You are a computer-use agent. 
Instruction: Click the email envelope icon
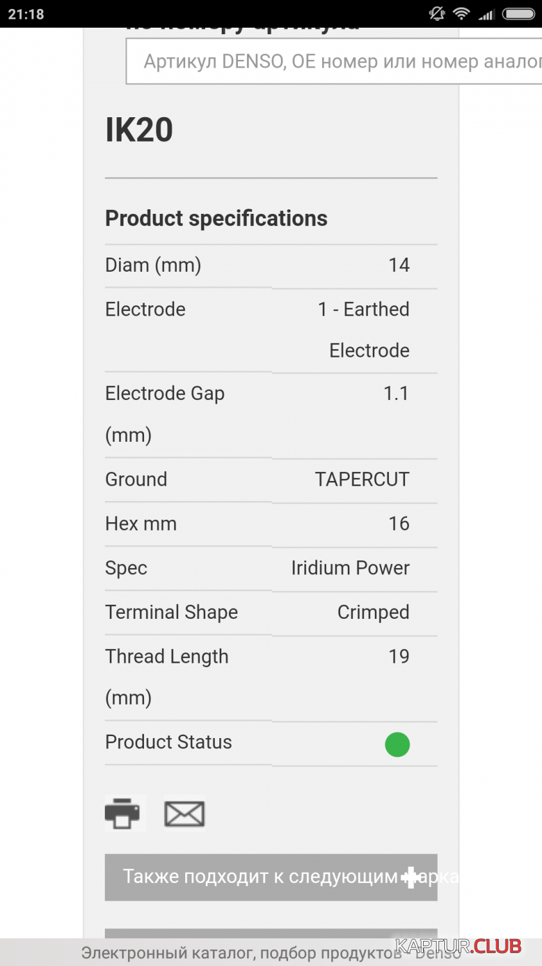click(185, 814)
